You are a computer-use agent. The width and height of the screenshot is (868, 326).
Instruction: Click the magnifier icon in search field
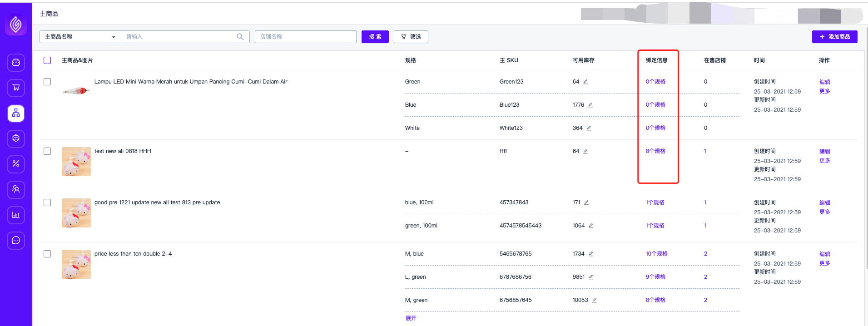[240, 37]
